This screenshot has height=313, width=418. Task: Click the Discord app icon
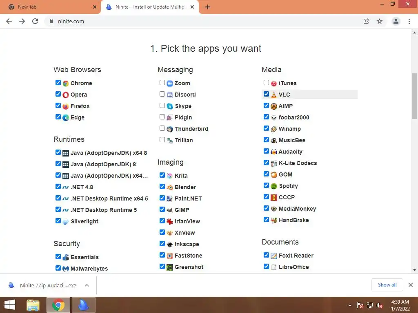pos(170,95)
